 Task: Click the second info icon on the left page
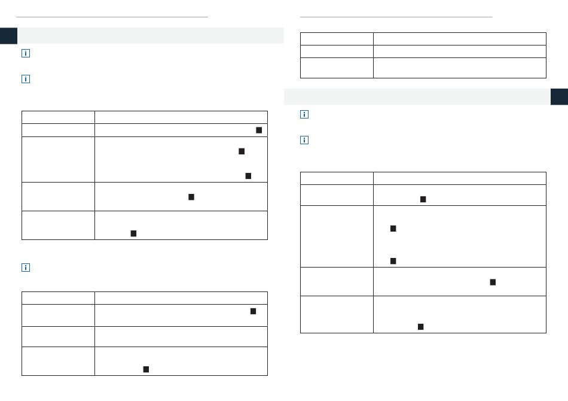(26, 78)
